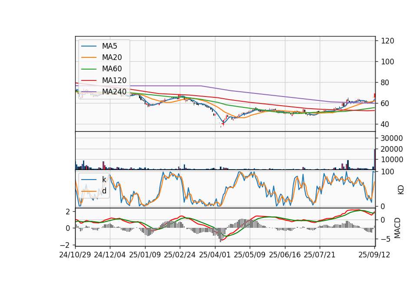The image size is (417, 300).
Task: Click the 20000 volume axis label
Action: click(392, 149)
